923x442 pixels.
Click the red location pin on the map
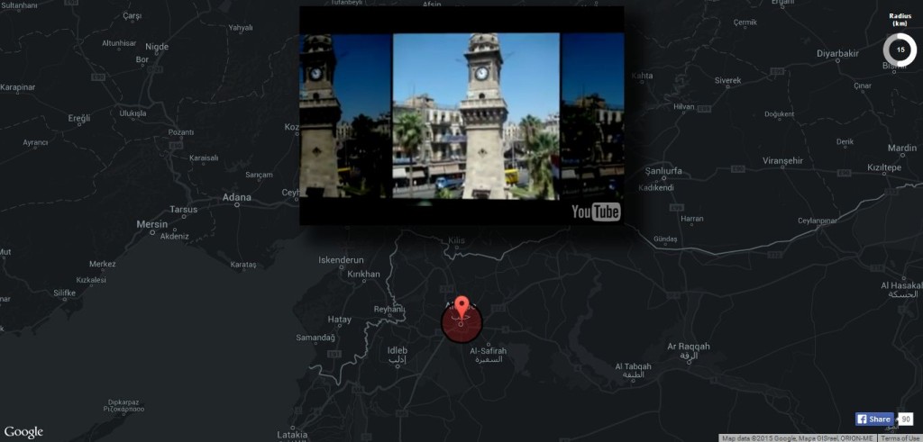(x=461, y=308)
